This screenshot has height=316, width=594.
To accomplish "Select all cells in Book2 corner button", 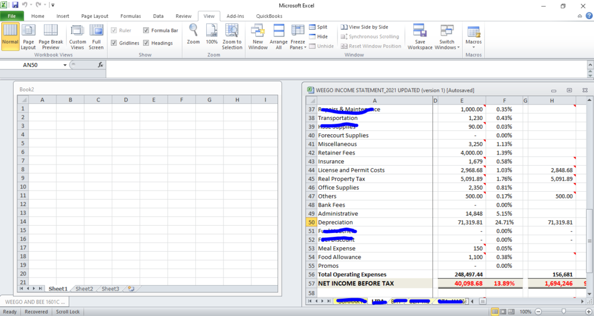I will [x=23, y=100].
